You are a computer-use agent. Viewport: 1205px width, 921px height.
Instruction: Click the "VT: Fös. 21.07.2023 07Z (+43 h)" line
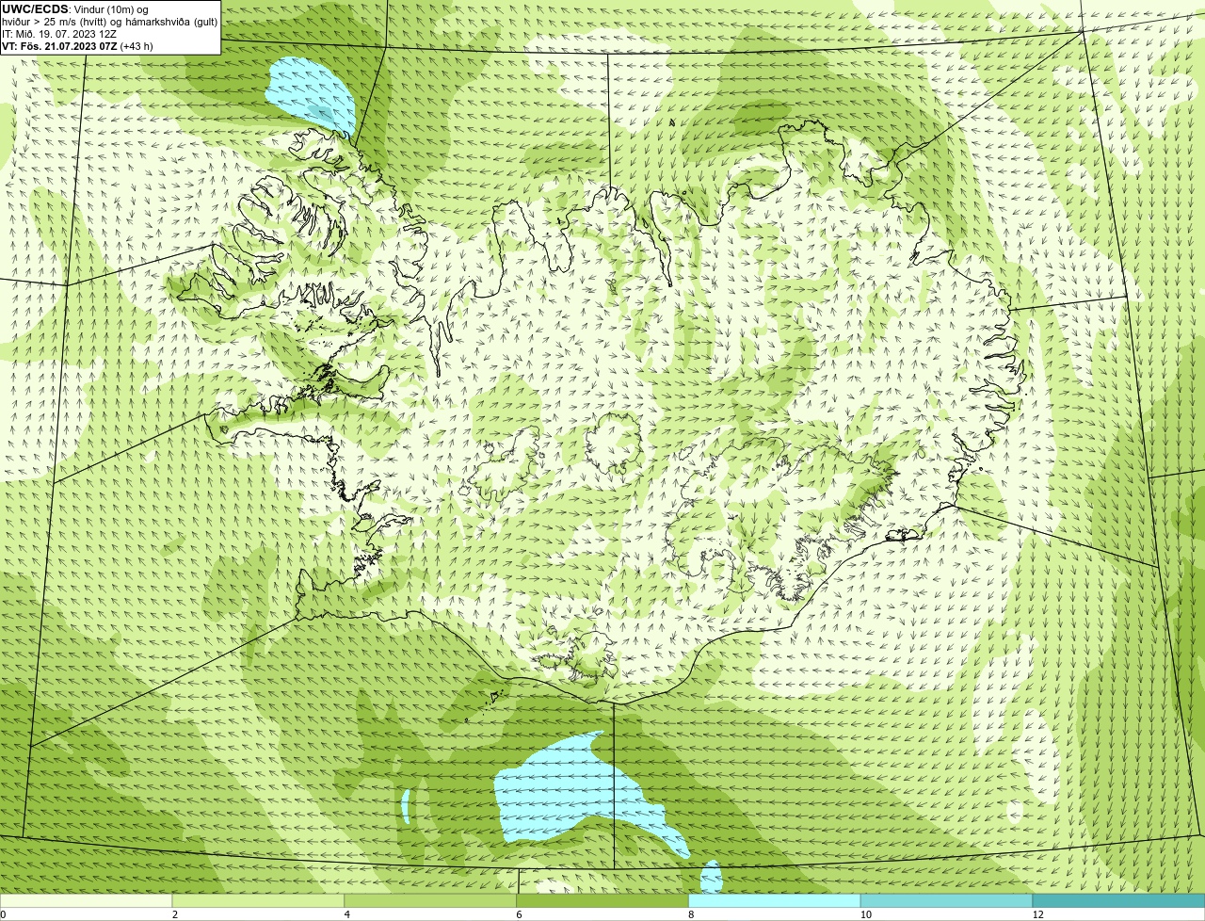pos(77,46)
